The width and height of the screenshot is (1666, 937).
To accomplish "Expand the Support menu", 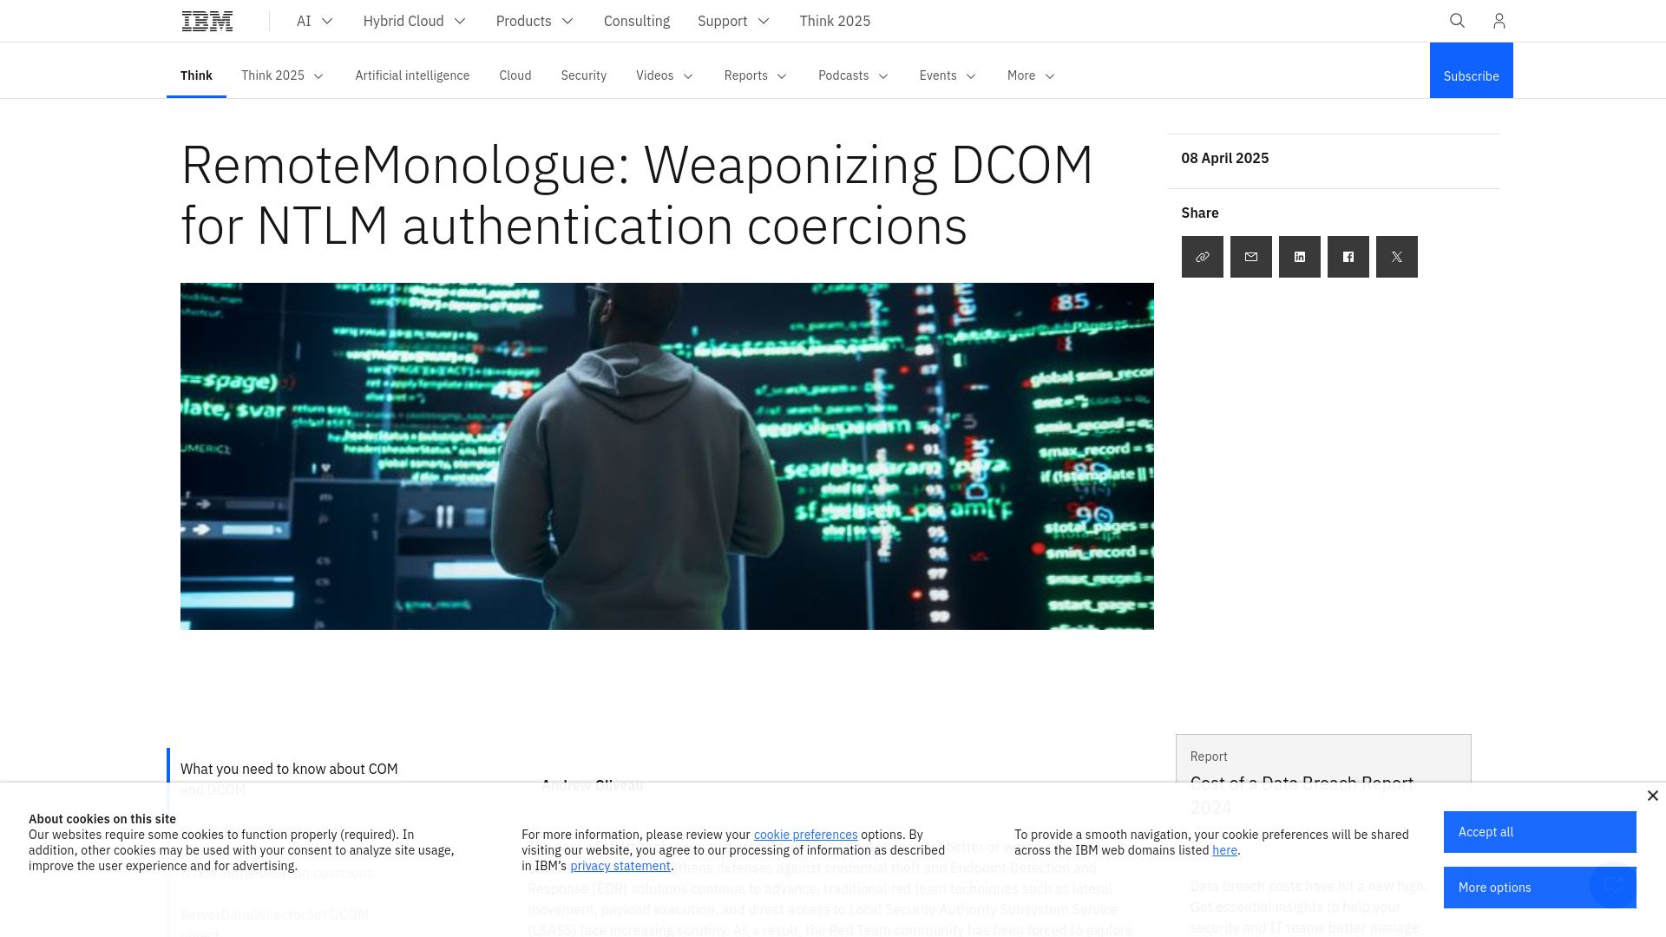I will pyautogui.click(x=733, y=21).
